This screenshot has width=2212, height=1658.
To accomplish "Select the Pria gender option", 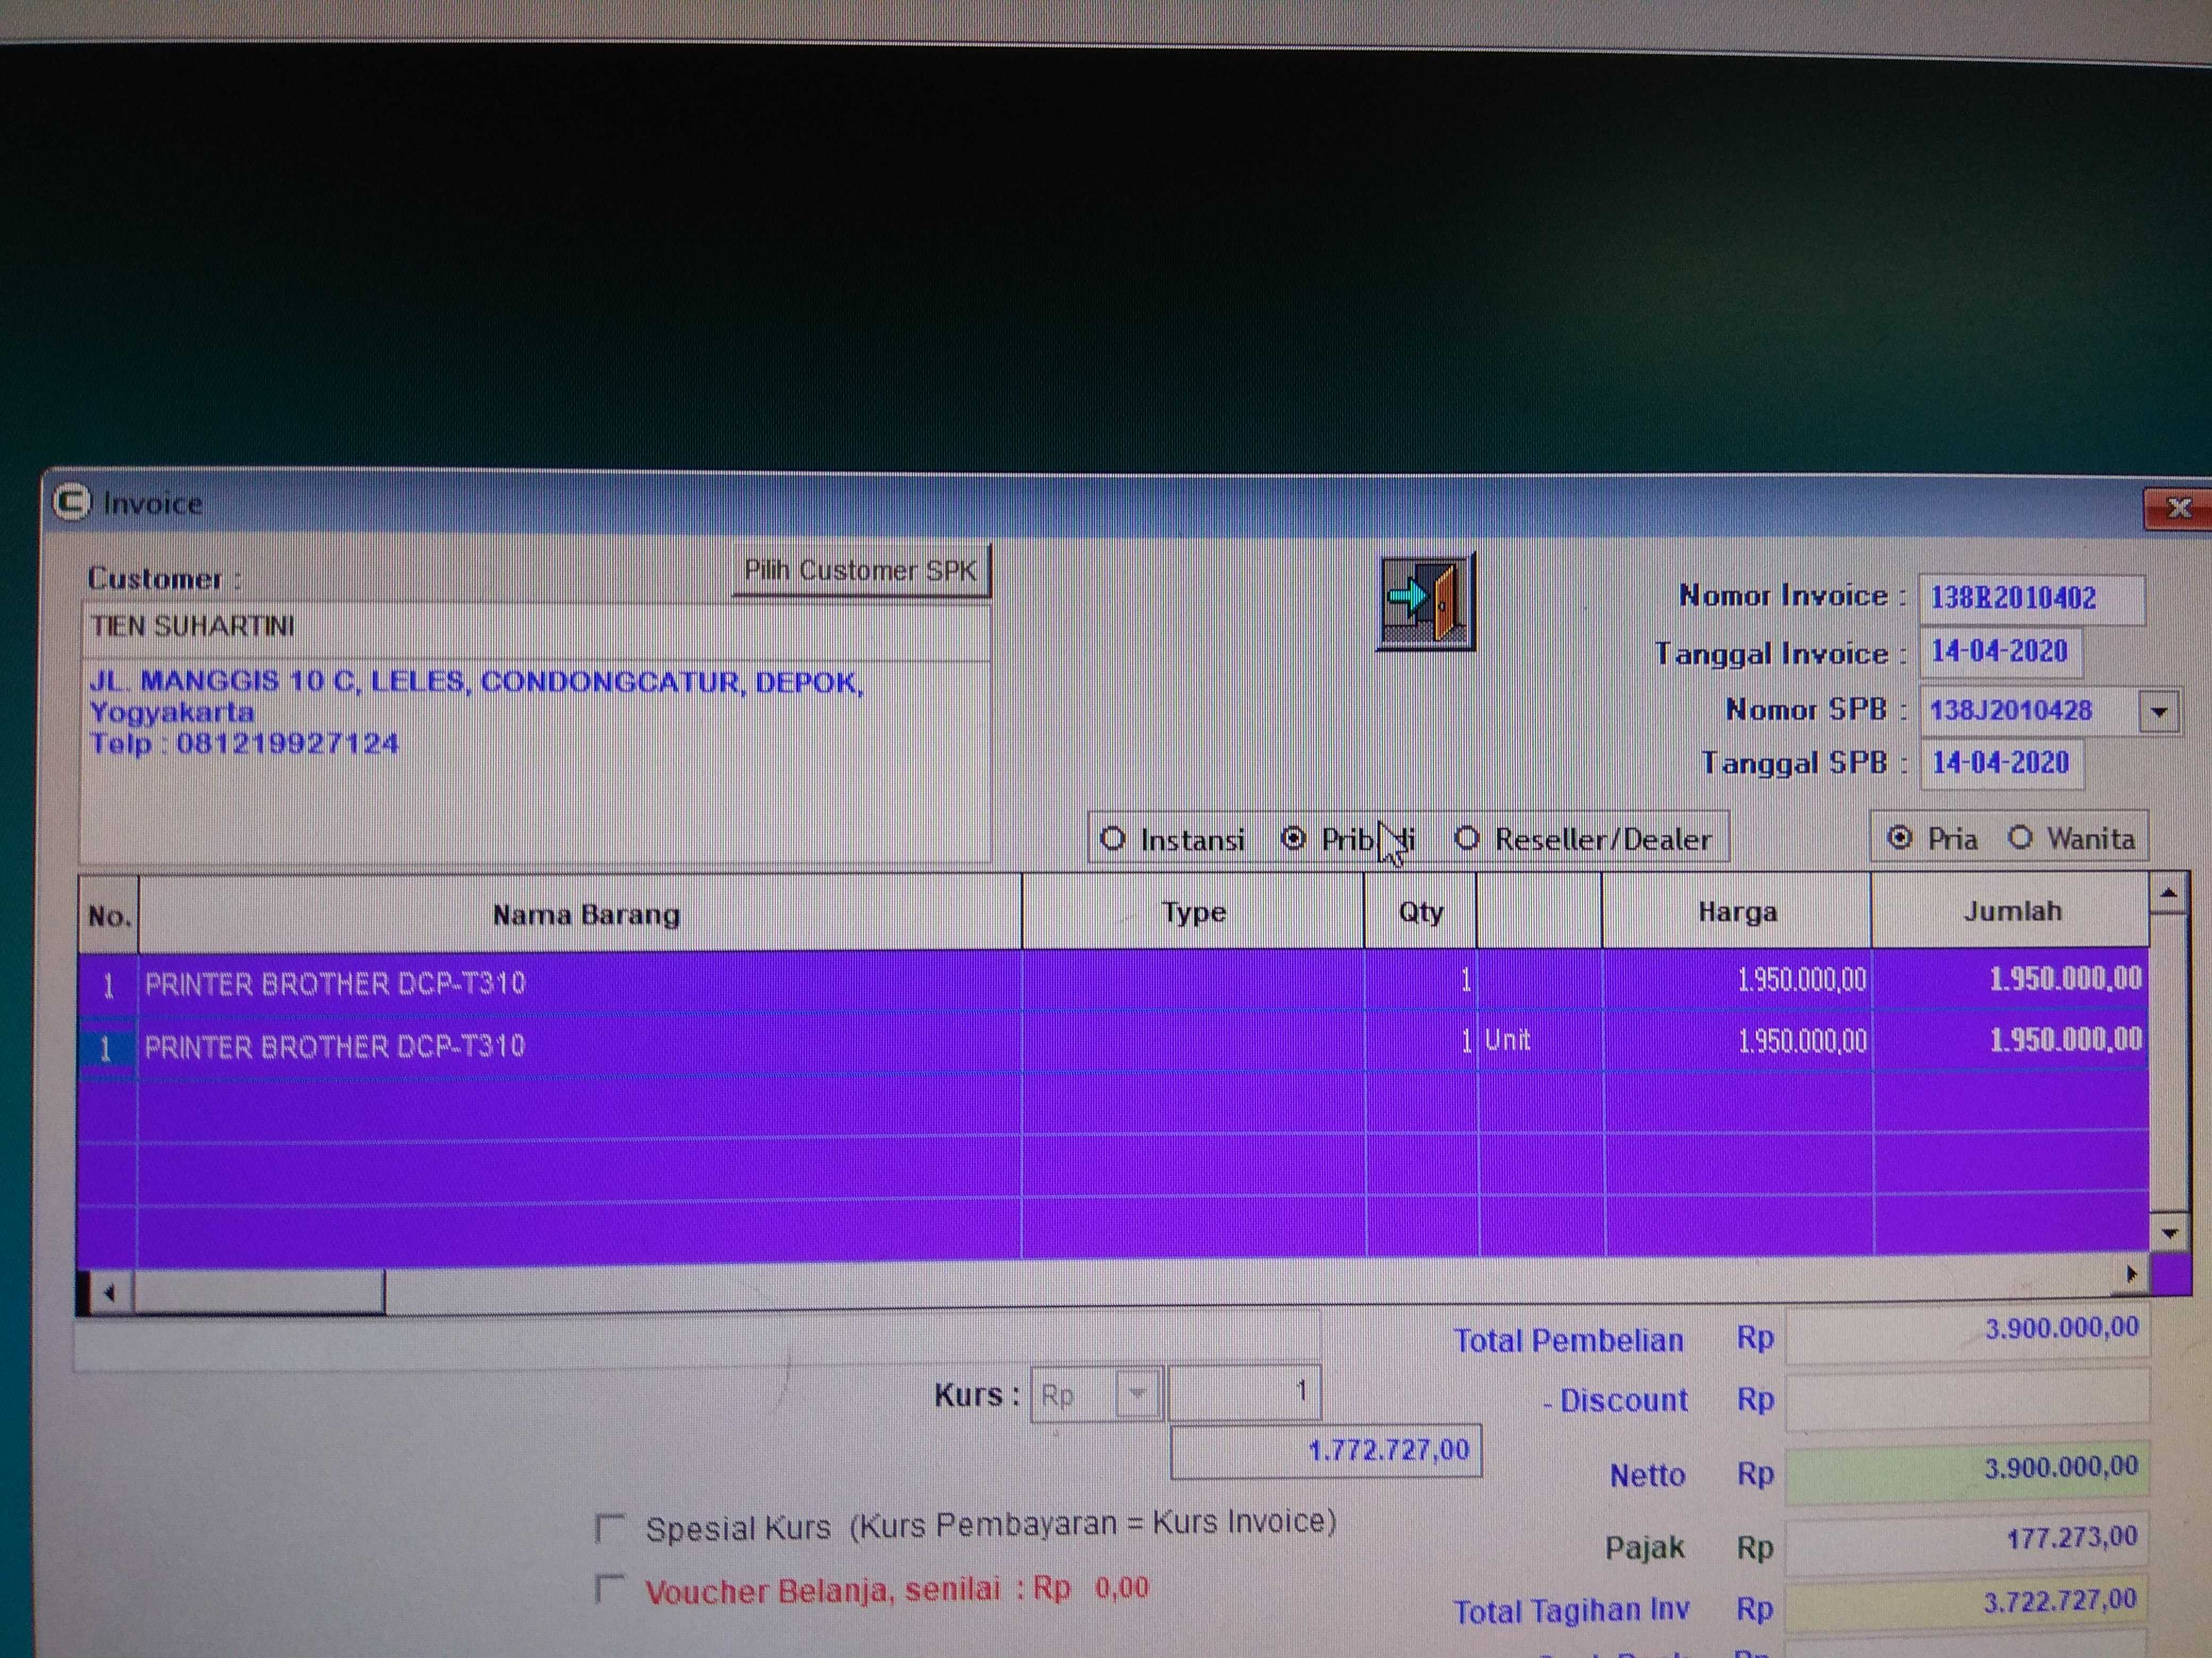I will pyautogui.click(x=1899, y=838).
